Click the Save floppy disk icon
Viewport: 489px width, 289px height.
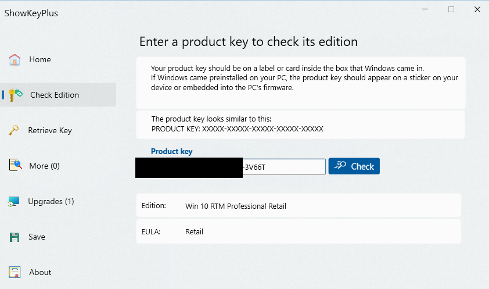coord(15,237)
